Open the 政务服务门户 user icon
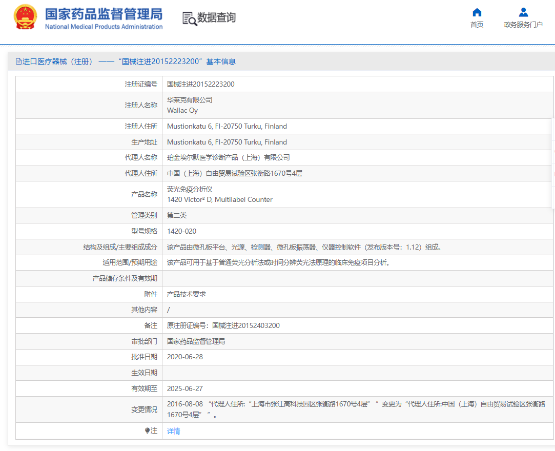The image size is (555, 451). 523,12
